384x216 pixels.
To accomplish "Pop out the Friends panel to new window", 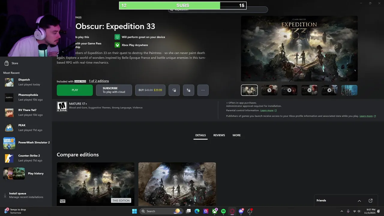I will coord(370,200).
